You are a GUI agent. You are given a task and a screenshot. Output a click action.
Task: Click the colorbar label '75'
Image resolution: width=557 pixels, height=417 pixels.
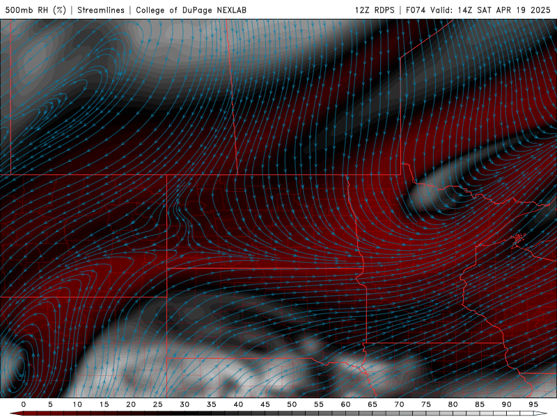426,404
